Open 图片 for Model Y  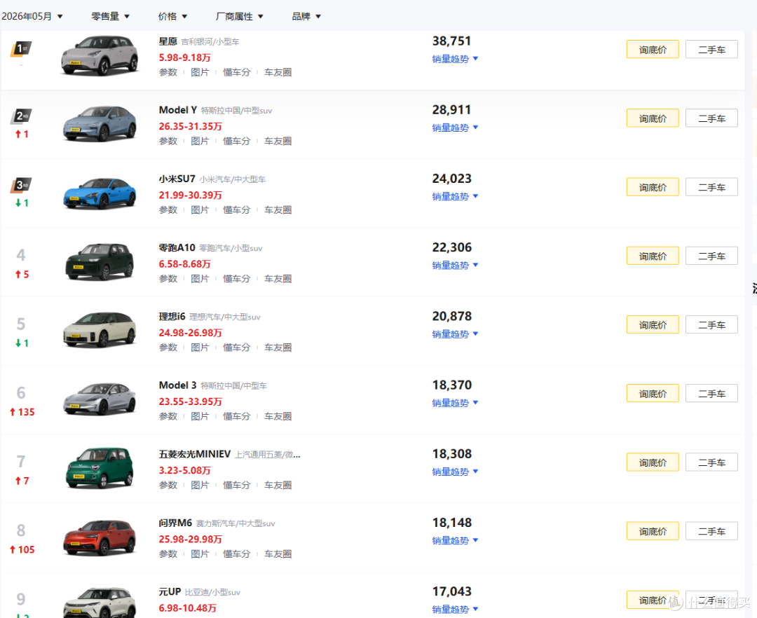click(x=200, y=142)
